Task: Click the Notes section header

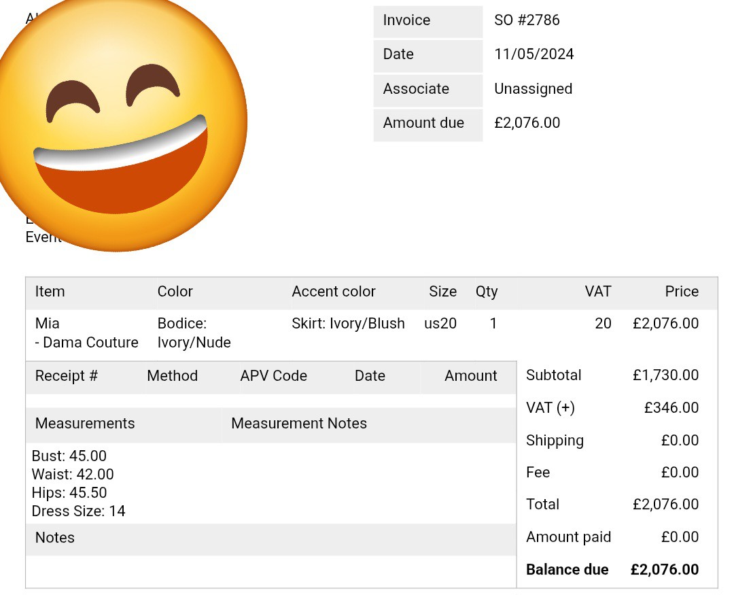Action: (55, 538)
